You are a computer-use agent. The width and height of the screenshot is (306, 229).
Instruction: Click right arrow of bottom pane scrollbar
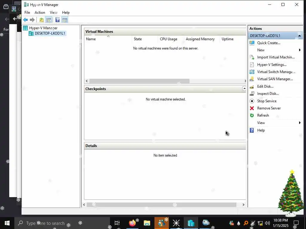point(243,205)
